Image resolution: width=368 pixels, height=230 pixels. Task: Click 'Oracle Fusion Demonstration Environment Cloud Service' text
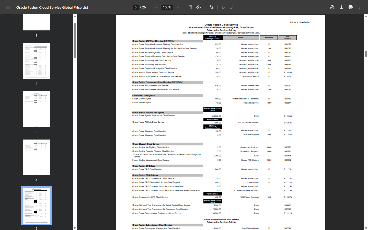click(x=157, y=213)
